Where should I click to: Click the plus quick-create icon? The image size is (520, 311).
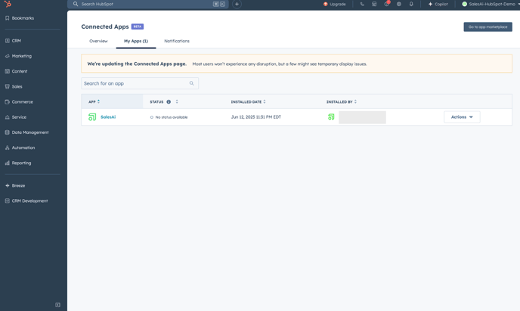[x=237, y=4]
